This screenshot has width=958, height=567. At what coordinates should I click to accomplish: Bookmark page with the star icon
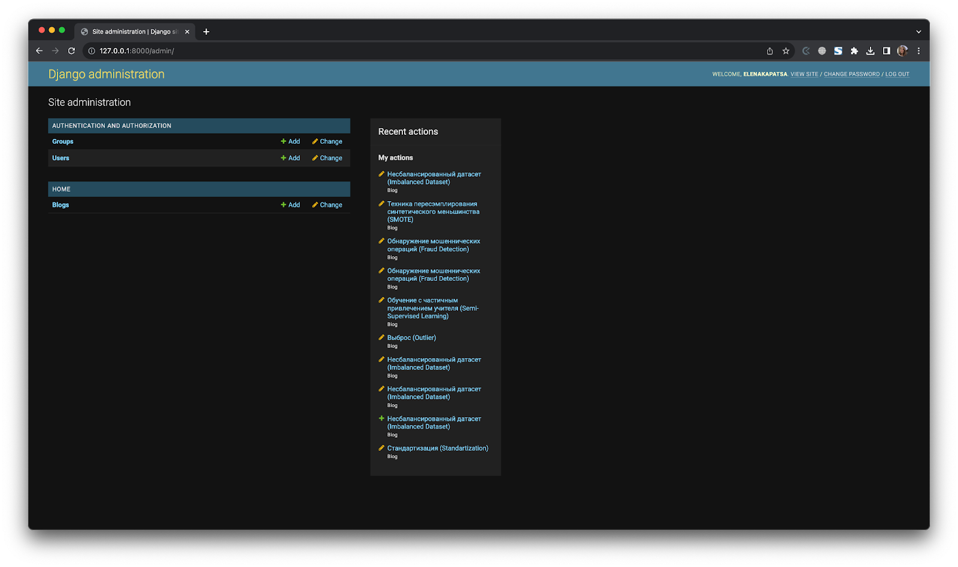pos(786,51)
